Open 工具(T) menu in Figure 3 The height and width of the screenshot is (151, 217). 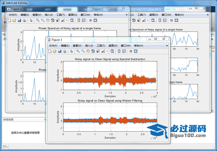101,46
